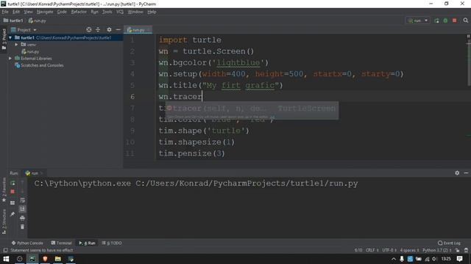
Task: Click the Print icon in Run console toolbar
Action: click(23, 218)
